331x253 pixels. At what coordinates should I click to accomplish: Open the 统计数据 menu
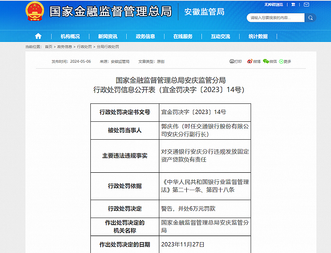(x=258, y=36)
